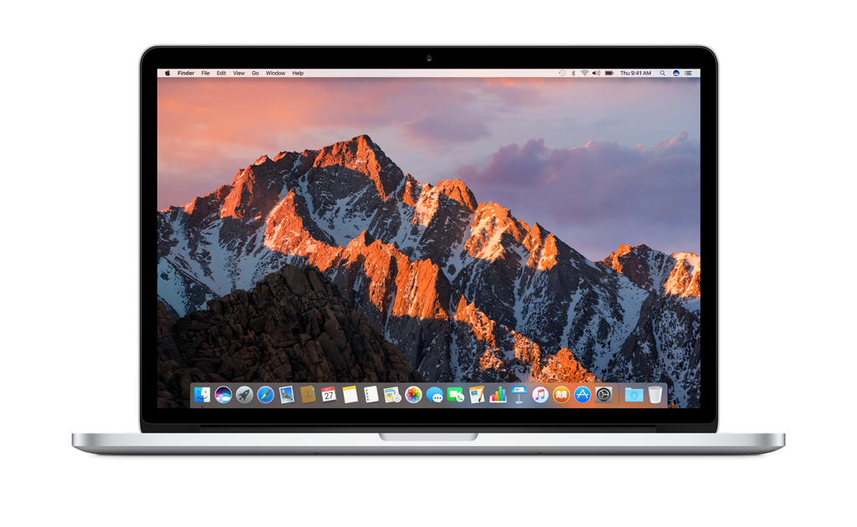Open Numbers bar chart icon

coord(498,394)
